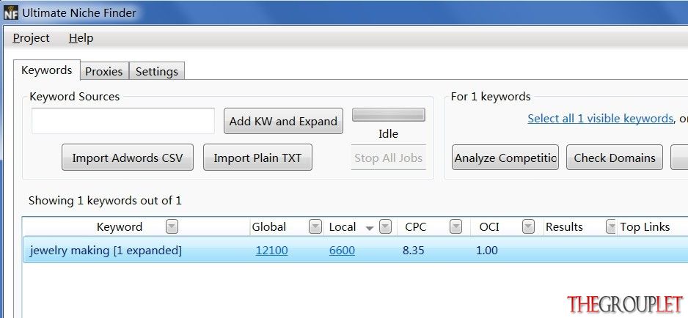Sort by the Global column header
Screen dimensions: 688x318
point(268,226)
